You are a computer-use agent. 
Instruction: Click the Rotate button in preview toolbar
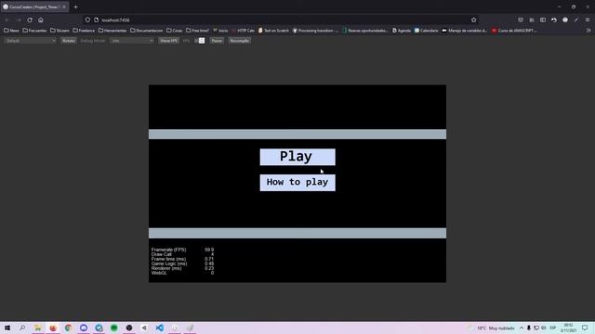click(x=69, y=41)
